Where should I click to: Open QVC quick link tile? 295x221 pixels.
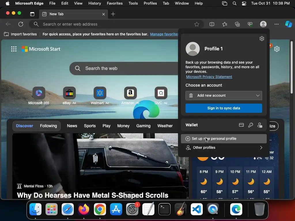click(161, 96)
